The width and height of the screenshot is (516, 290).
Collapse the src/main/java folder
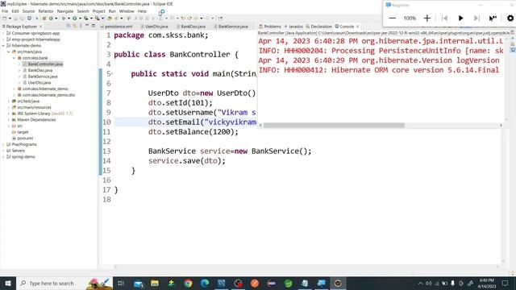point(9,52)
